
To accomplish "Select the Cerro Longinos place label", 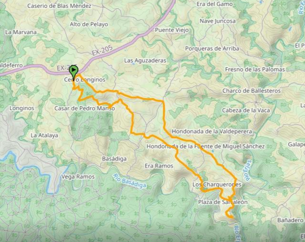I will [85, 80].
